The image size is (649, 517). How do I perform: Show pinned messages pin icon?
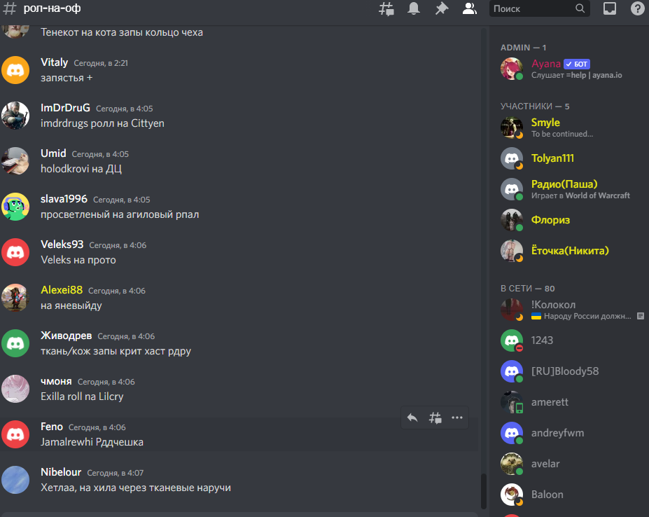pyautogui.click(x=442, y=8)
